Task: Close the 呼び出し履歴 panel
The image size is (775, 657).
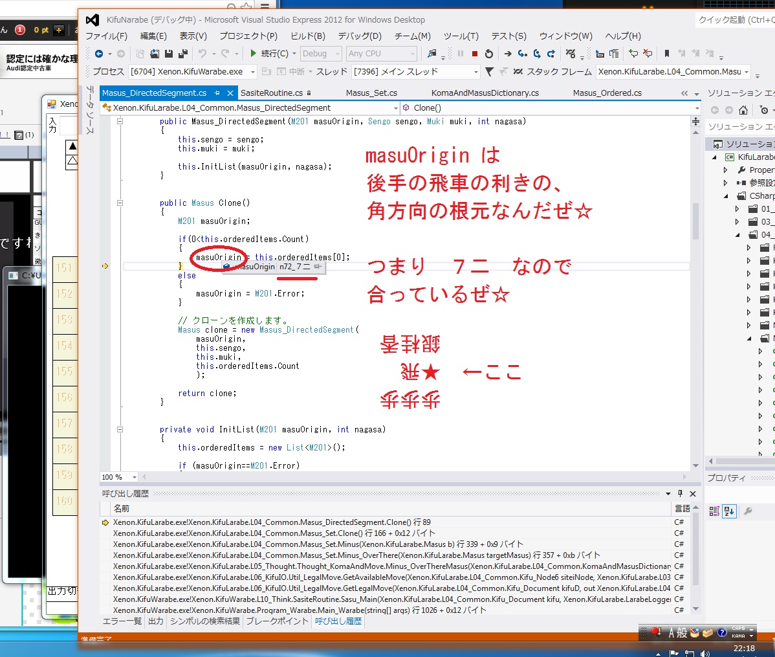Action: coord(693,494)
